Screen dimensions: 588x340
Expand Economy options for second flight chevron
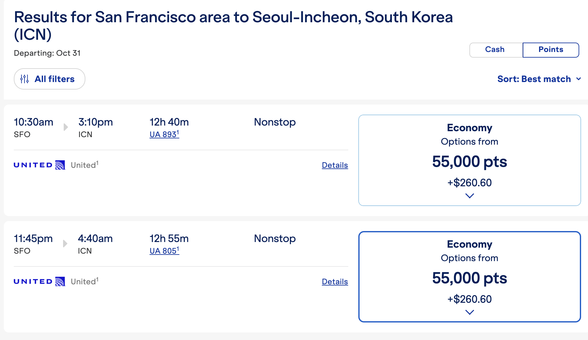(469, 312)
